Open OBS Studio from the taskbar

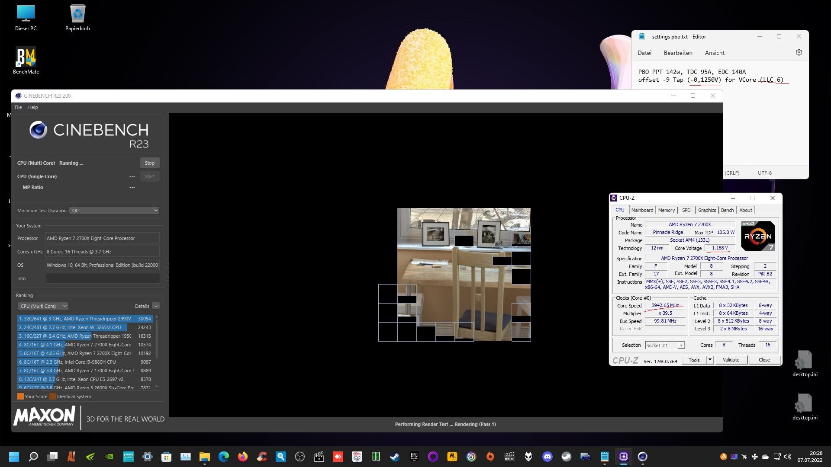300,457
